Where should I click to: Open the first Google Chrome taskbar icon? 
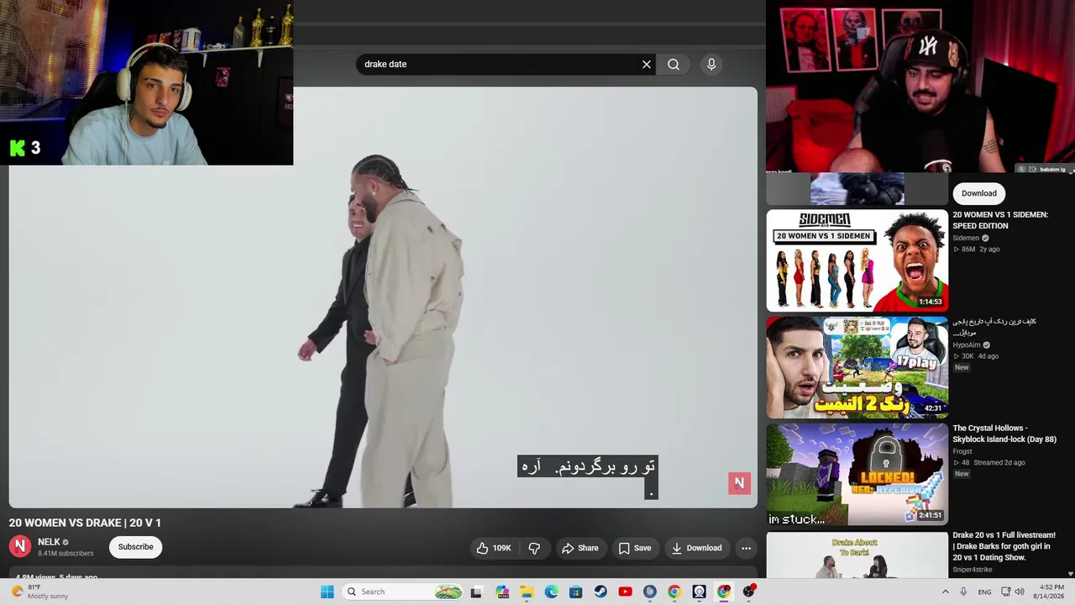tap(674, 592)
